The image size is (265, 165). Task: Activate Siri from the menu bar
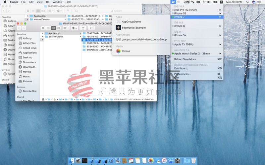pyautogui.click(x=253, y=2)
